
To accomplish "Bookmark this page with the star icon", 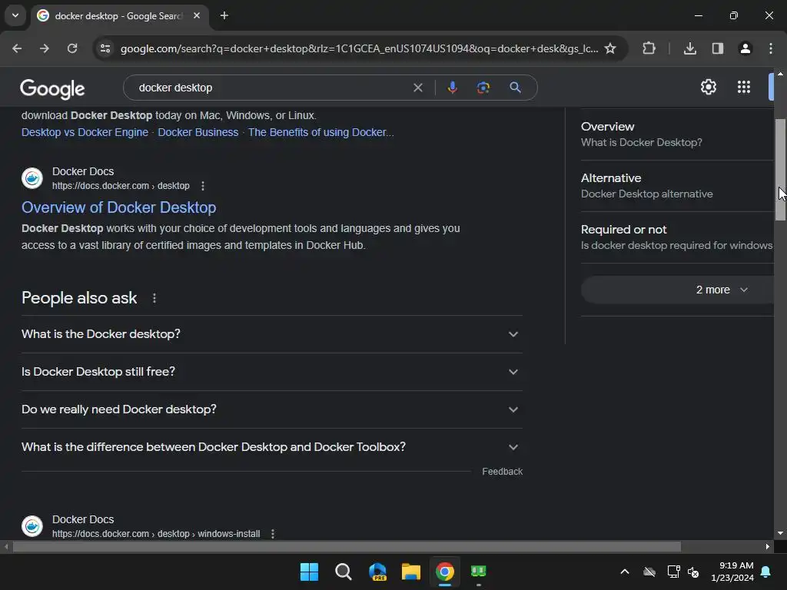I will (x=609, y=48).
